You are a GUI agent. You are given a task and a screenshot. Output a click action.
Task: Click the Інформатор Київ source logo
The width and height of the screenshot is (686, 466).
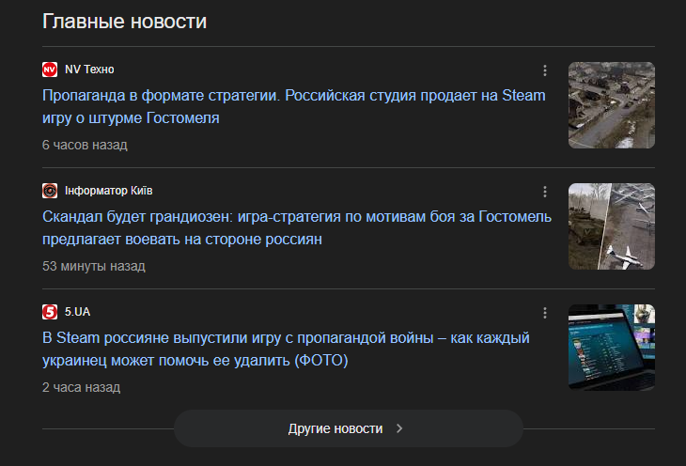click(x=50, y=191)
